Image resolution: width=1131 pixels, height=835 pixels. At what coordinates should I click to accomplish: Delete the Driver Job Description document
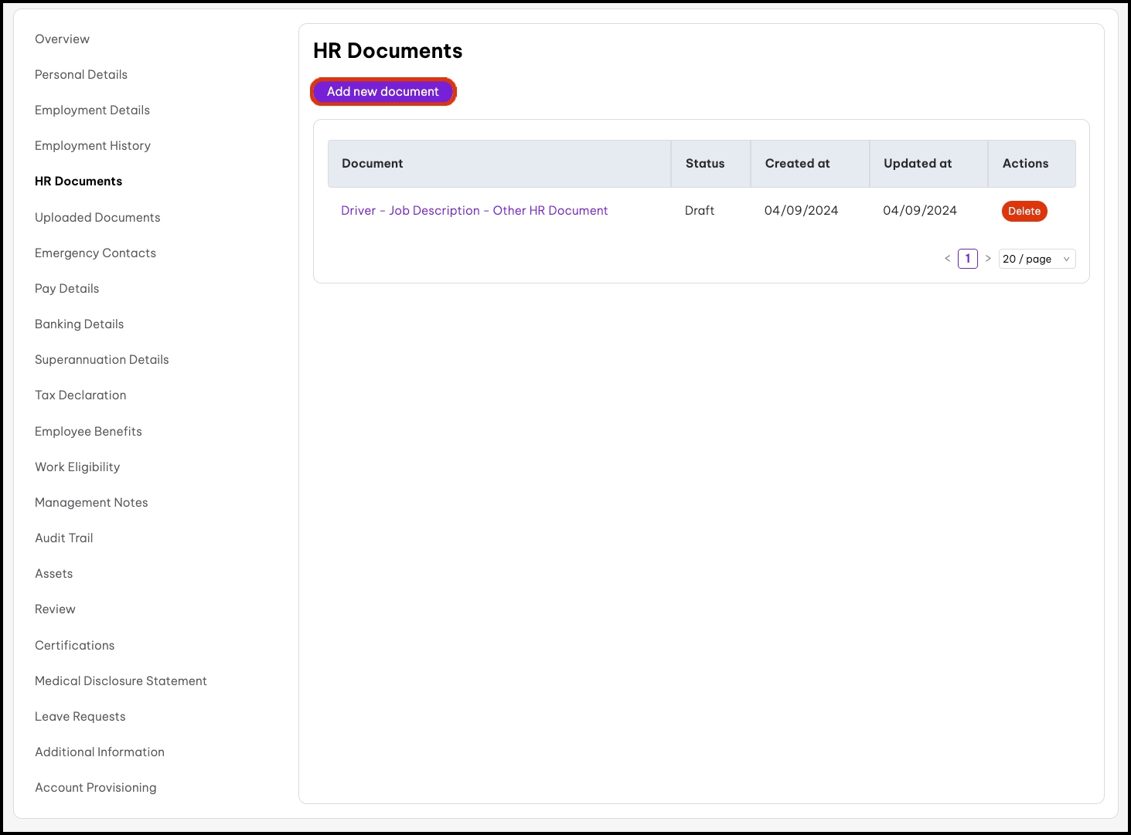pyautogui.click(x=1024, y=212)
